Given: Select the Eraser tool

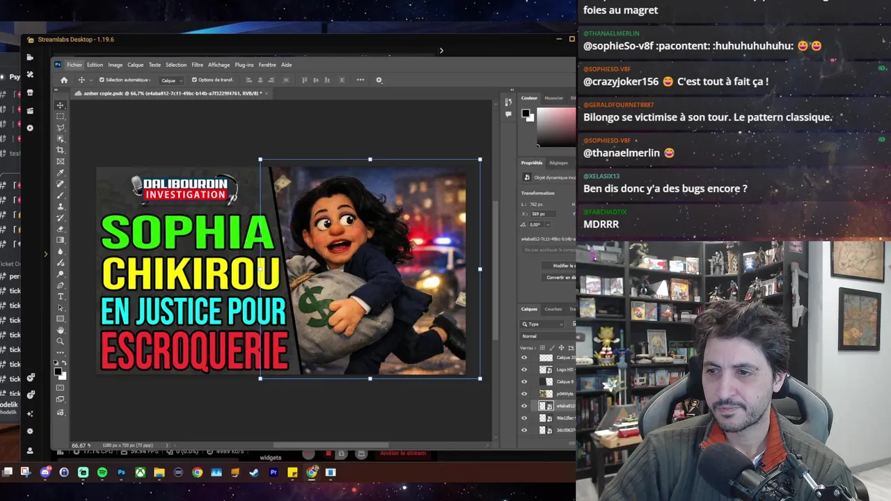Looking at the screenshot, I should [x=60, y=229].
